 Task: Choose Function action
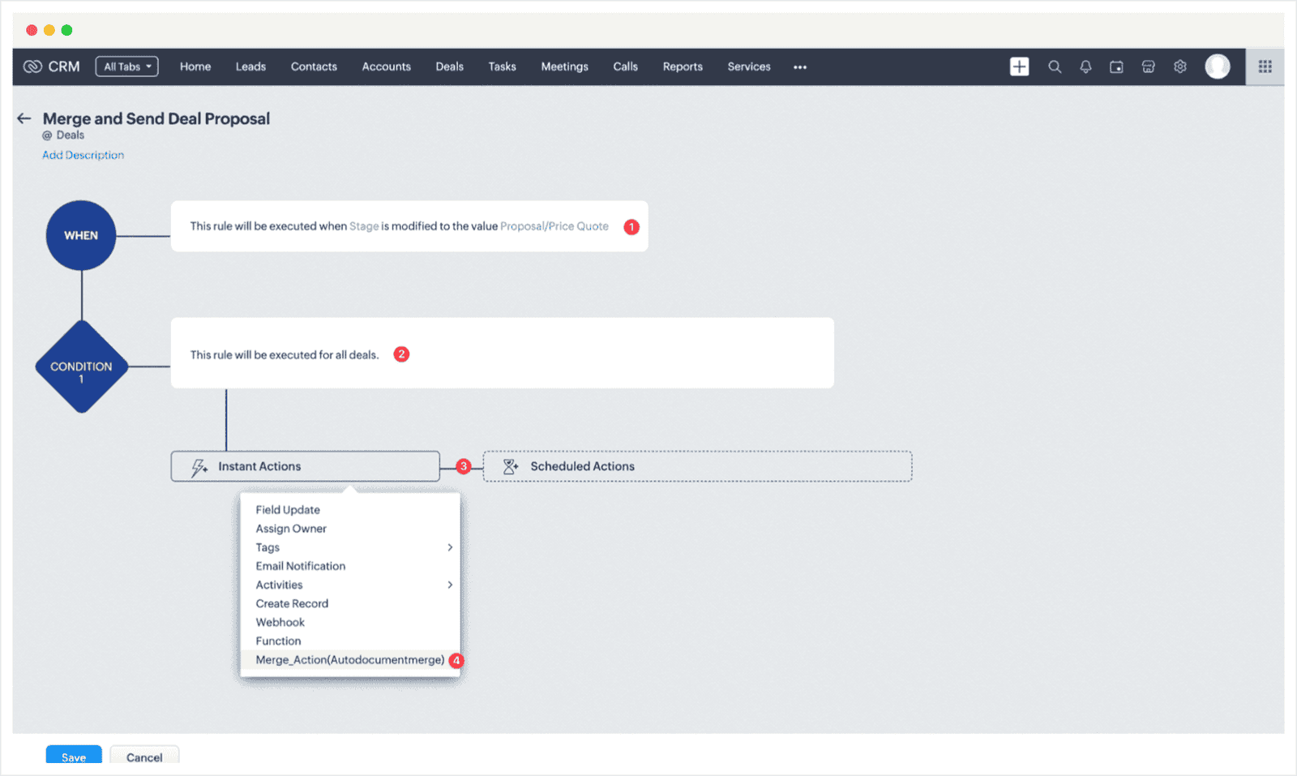(350, 641)
